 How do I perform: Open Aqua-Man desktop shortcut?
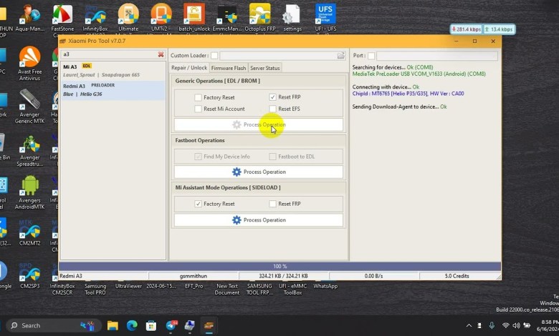point(30,18)
